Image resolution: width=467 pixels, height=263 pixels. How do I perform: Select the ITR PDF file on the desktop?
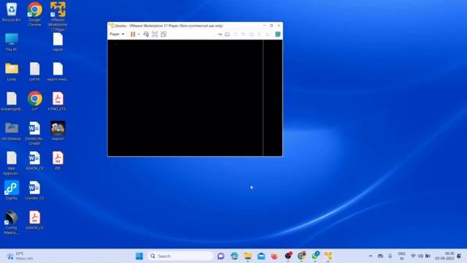pos(58,161)
